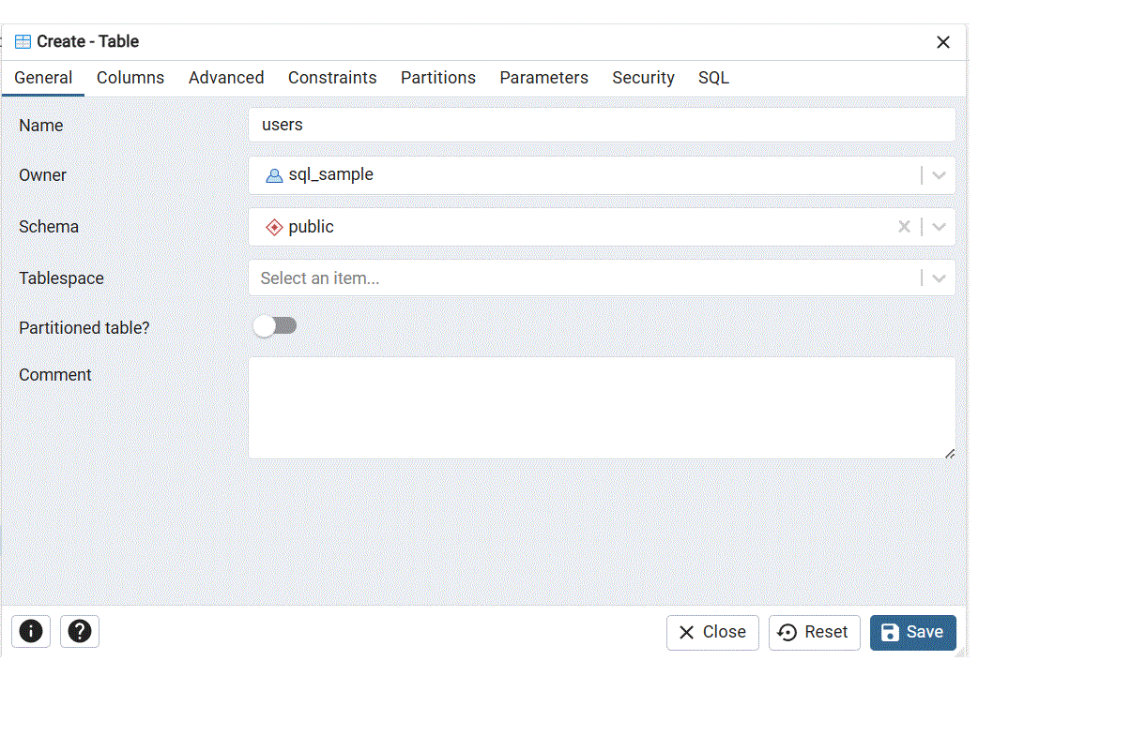1131x736 pixels.
Task: Open the Schema dropdown chevron
Action: [939, 227]
